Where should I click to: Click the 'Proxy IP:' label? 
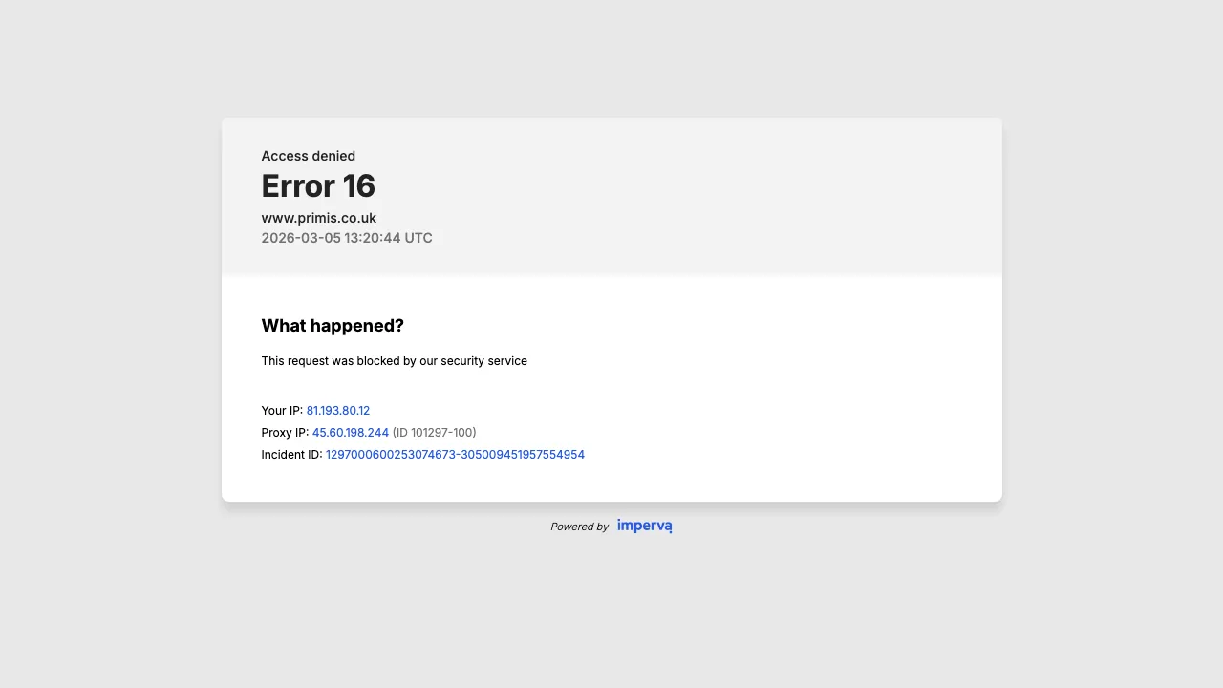pos(285,433)
